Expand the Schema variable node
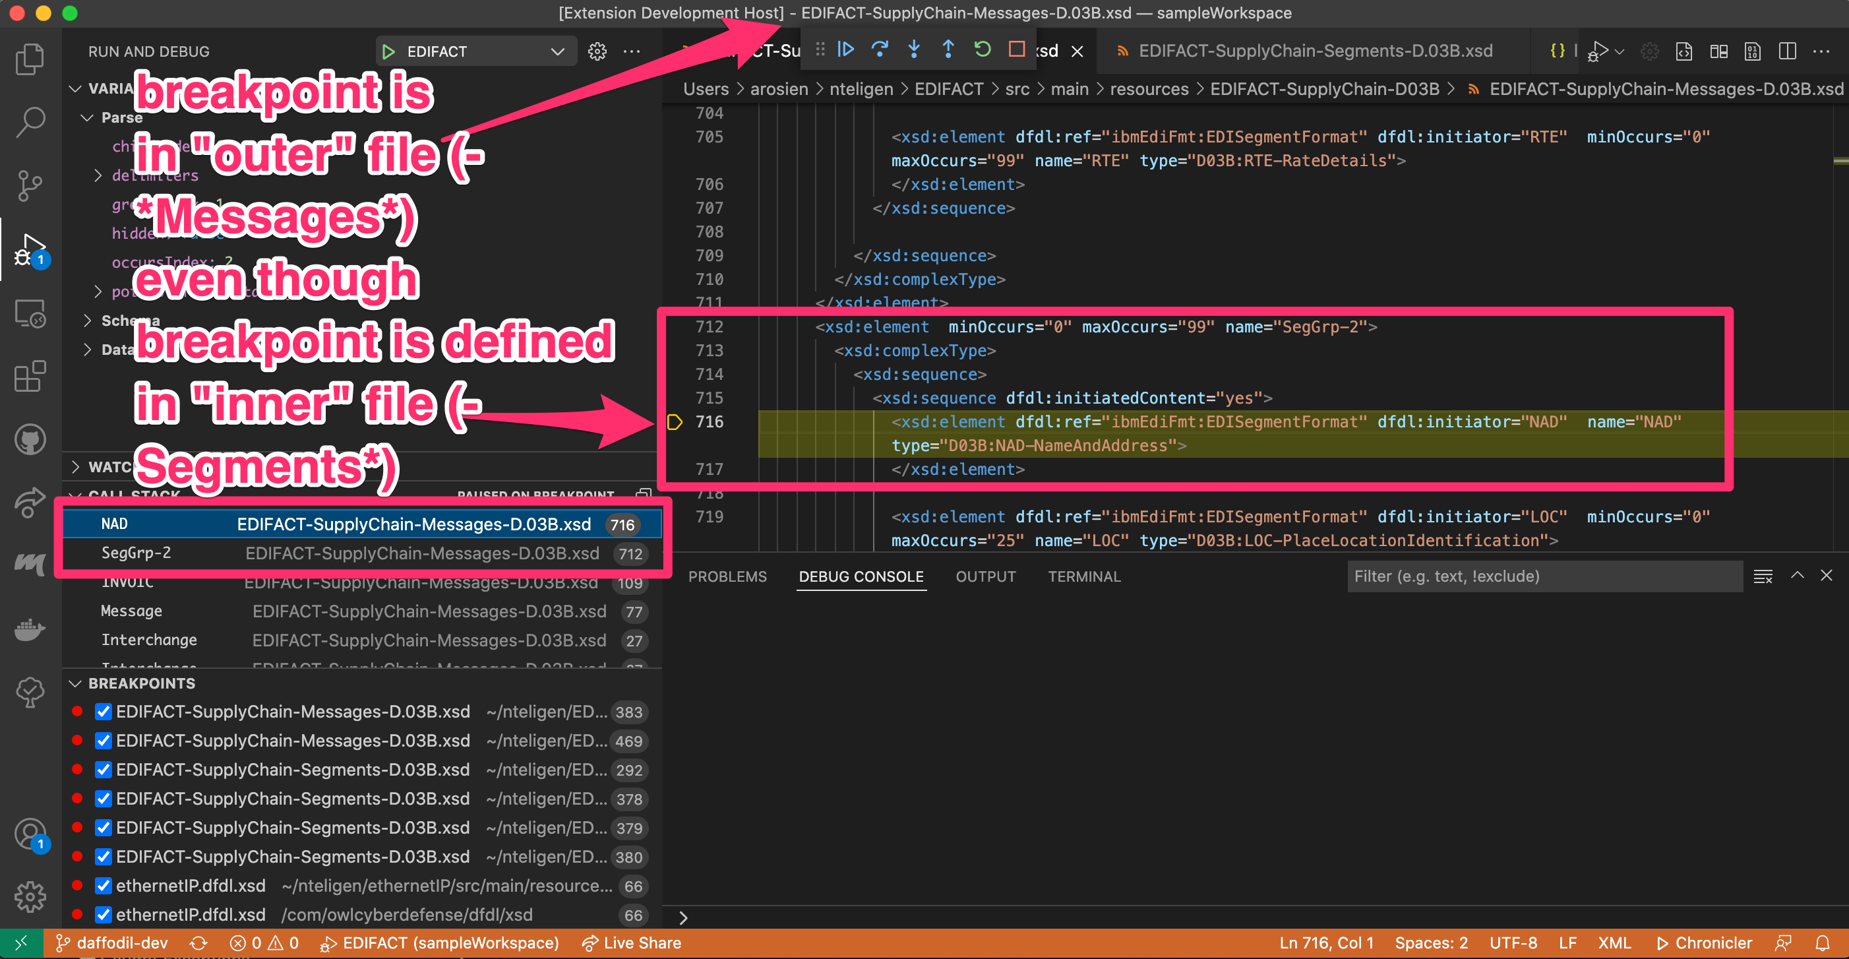Image resolution: width=1849 pixels, height=959 pixels. pos(88,320)
